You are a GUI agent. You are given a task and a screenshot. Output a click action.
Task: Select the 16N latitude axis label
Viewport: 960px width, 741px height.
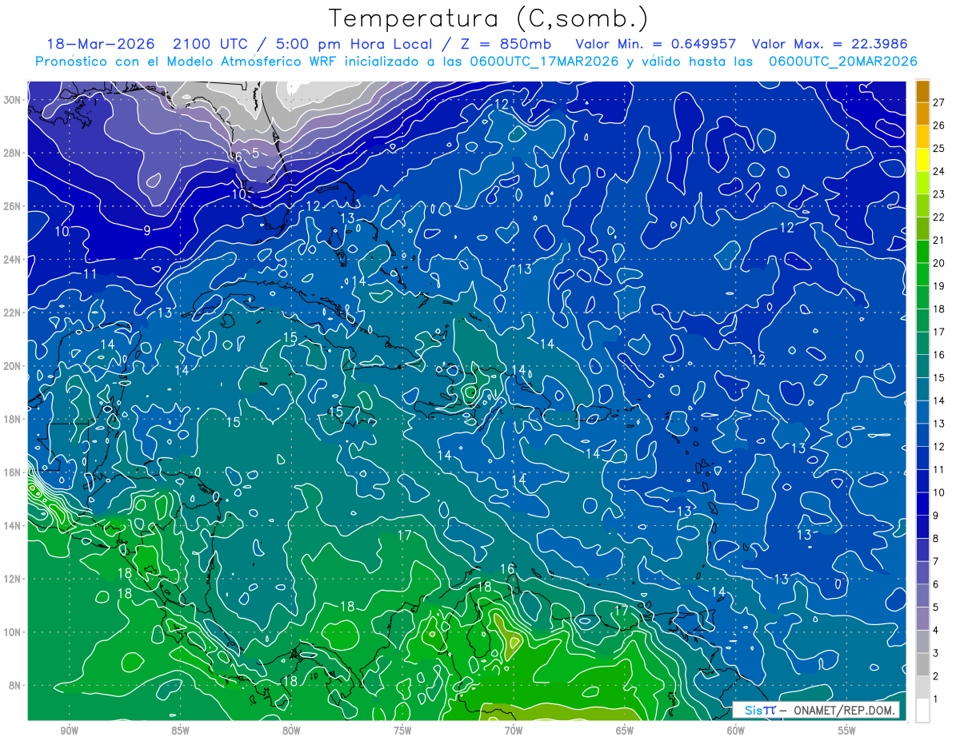13,472
